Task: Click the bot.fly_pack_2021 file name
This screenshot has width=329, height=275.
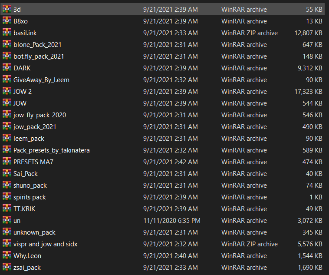Action: click(39, 56)
